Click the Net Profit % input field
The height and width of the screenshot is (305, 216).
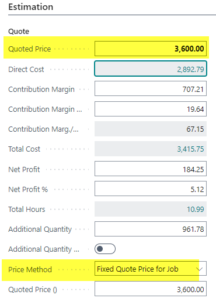[151, 189]
